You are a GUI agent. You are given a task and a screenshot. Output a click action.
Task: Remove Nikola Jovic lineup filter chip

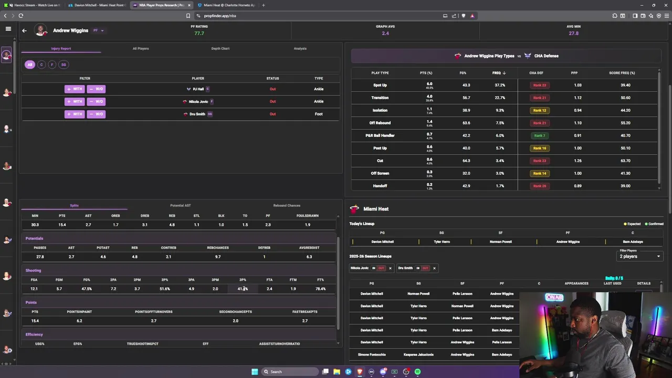(x=390, y=268)
